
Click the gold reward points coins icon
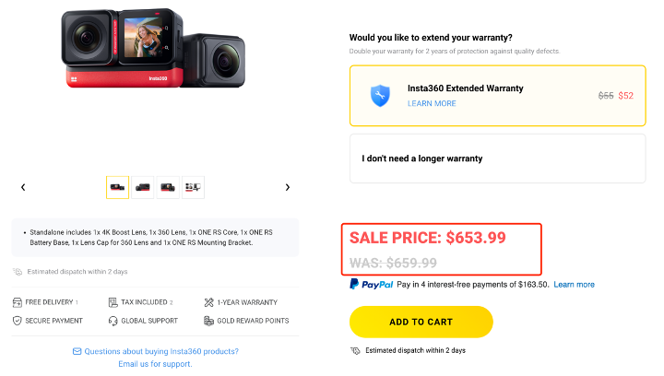[x=208, y=321]
